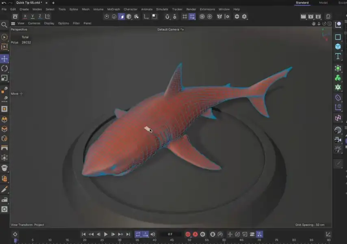Add a Cube primitive object
The image size is (347, 244).
[338, 46]
